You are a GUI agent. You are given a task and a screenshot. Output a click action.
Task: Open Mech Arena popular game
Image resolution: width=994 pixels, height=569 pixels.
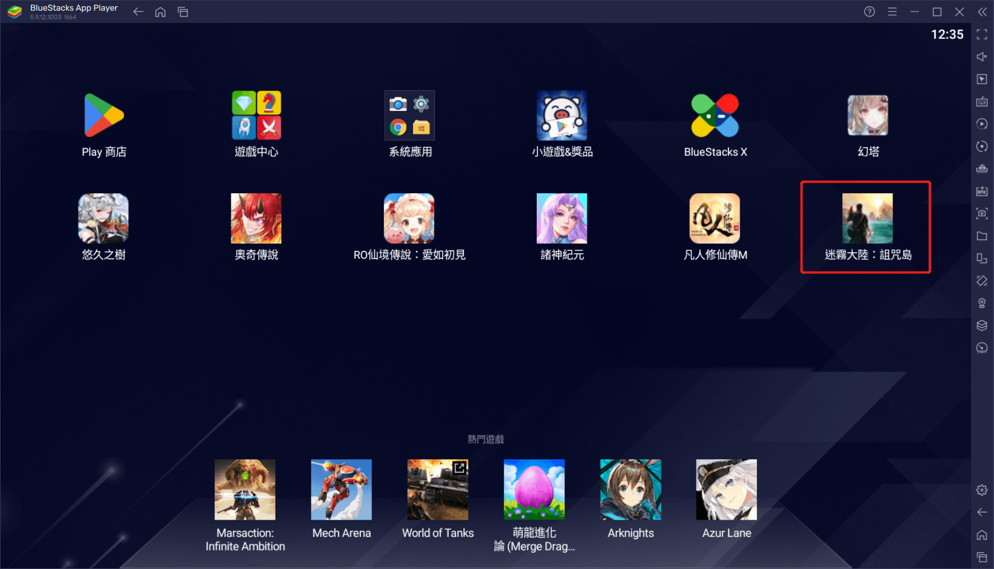coord(341,489)
